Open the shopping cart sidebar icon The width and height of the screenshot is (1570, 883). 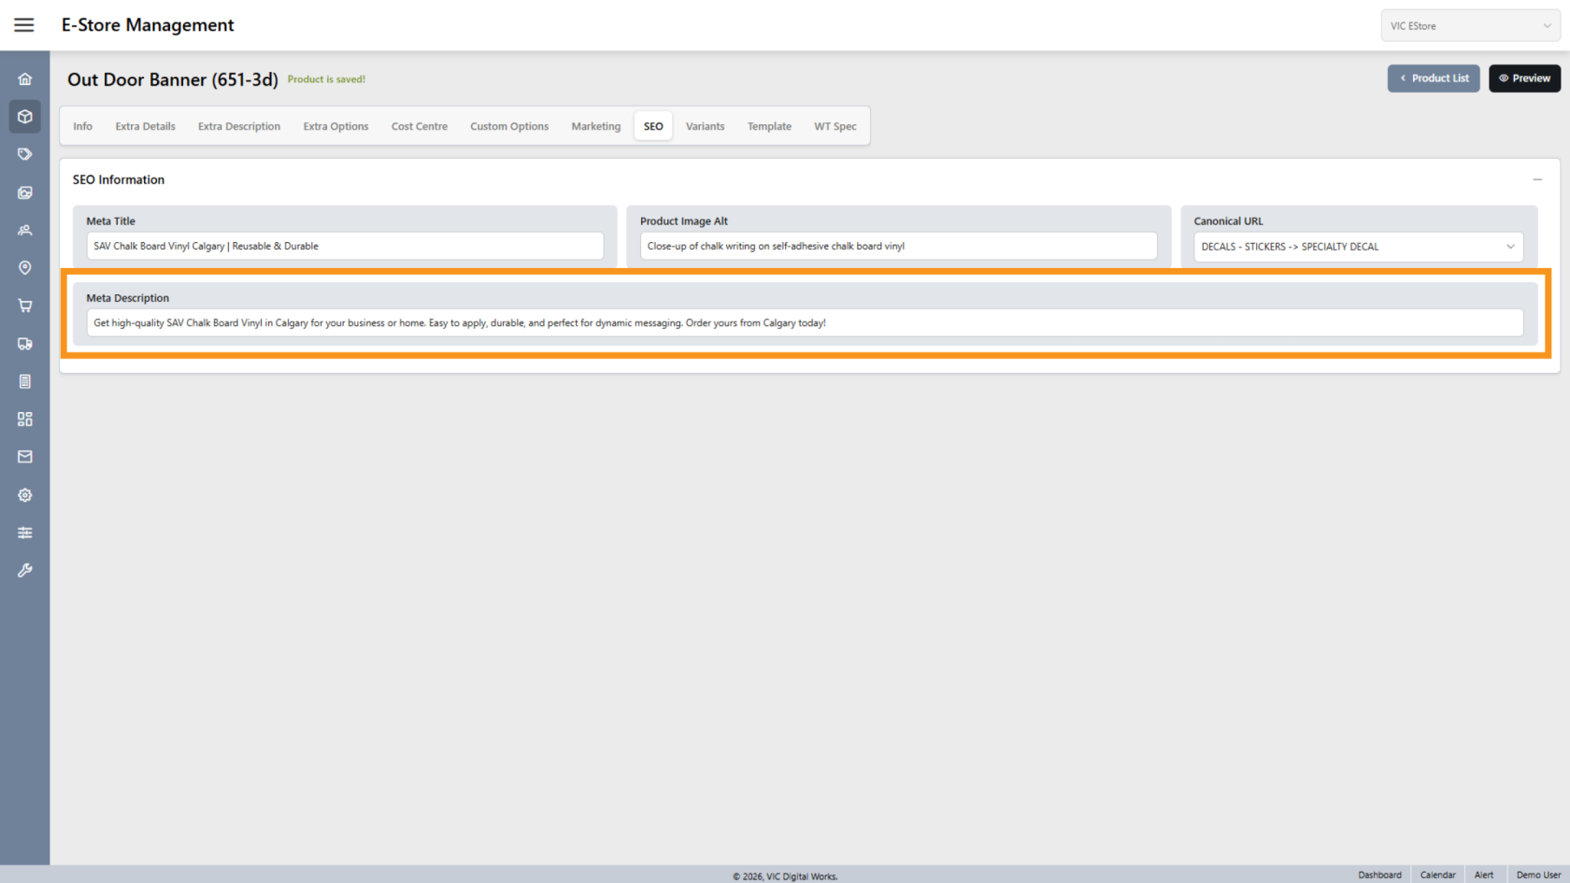25,306
